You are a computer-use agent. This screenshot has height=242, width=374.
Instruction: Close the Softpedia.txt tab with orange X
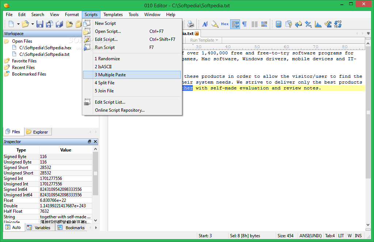197,34
